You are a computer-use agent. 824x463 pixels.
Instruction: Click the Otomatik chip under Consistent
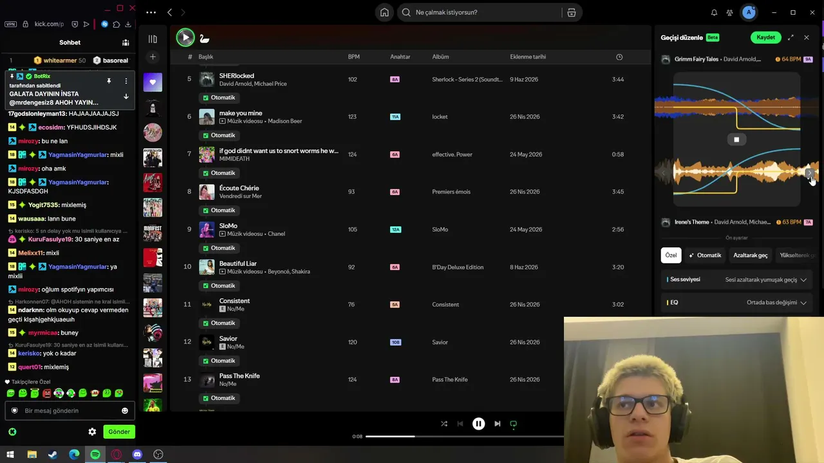[x=220, y=323]
